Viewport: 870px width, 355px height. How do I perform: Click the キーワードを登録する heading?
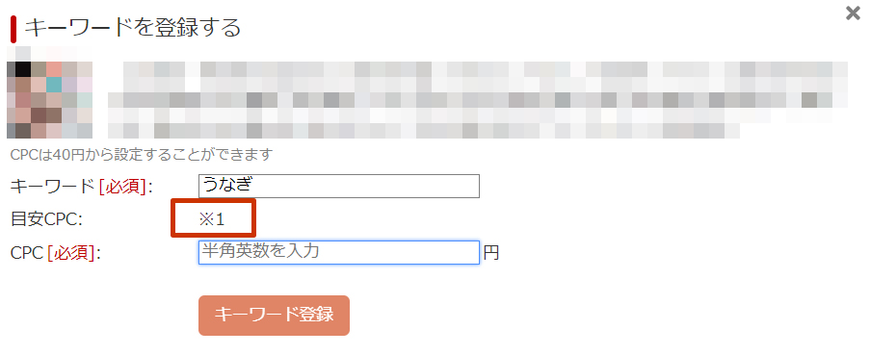[133, 28]
